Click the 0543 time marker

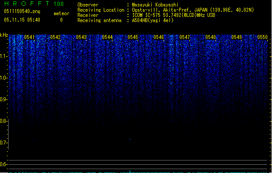(x=81, y=37)
